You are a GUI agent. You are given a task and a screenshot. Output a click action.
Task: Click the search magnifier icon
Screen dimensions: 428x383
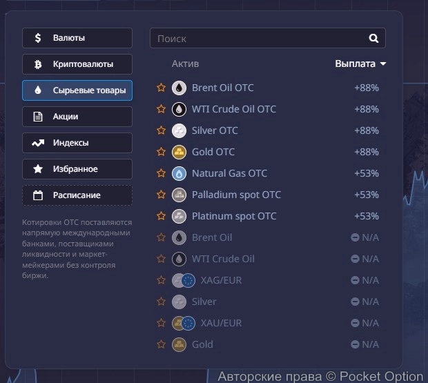coord(373,39)
